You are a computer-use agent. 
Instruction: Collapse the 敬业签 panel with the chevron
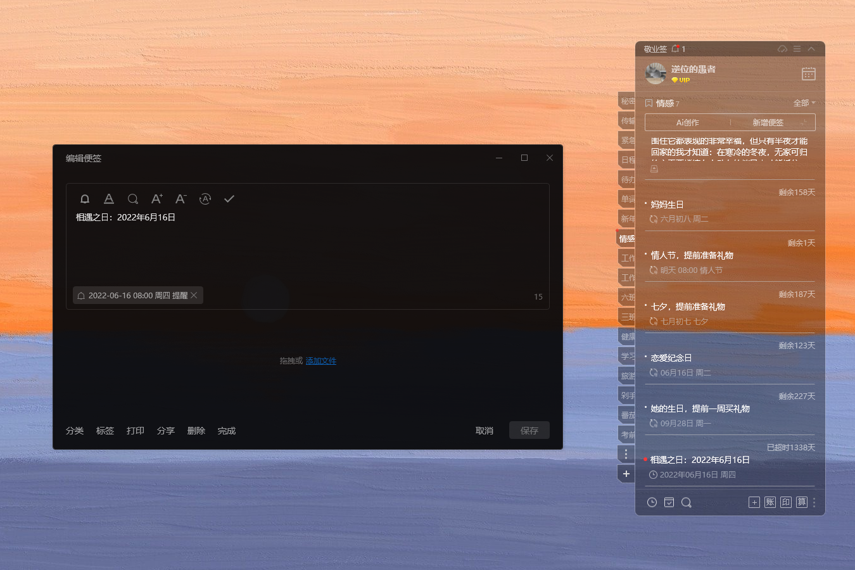(811, 48)
